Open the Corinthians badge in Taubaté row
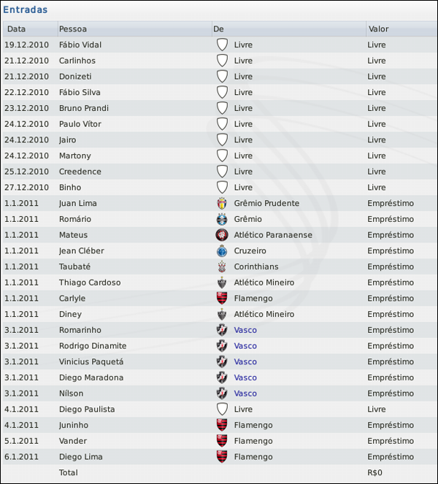 pyautogui.click(x=222, y=266)
